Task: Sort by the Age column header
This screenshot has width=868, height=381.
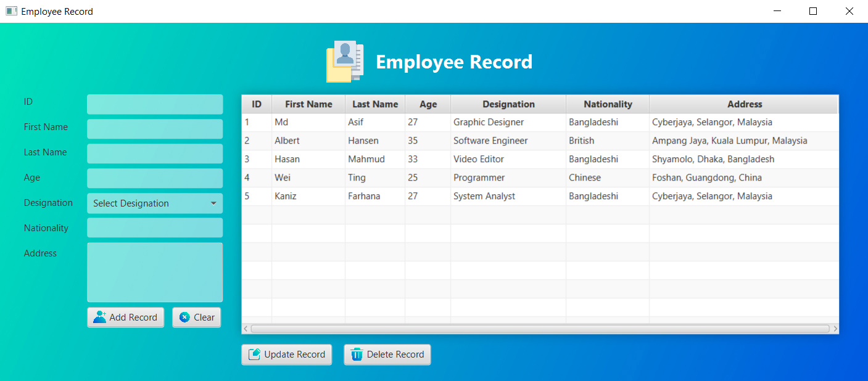Action: [x=428, y=104]
